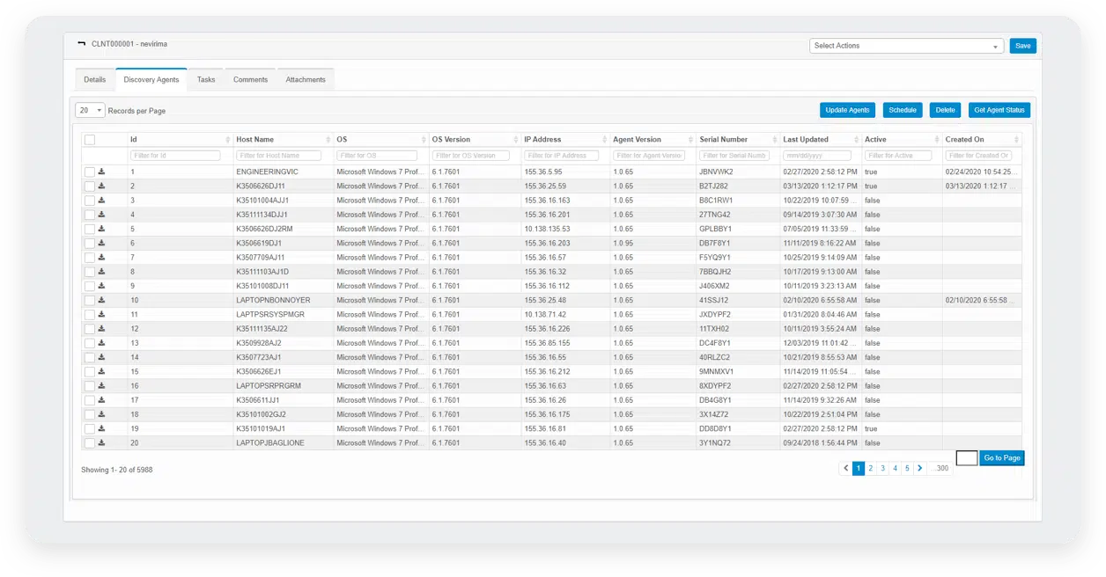Go to next page using right chevron
Image resolution: width=1106 pixels, height=577 pixels.
(x=919, y=469)
